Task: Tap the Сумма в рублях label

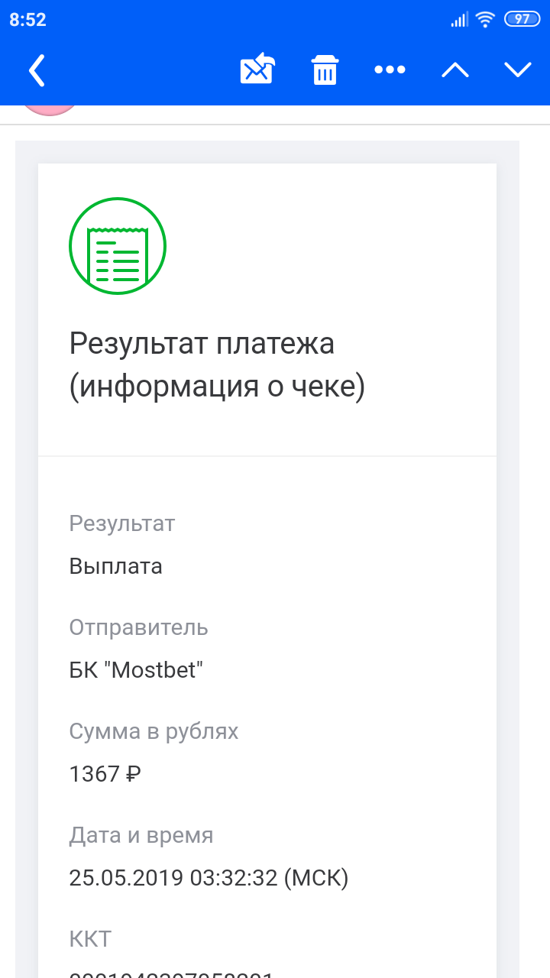Action: pos(154,732)
